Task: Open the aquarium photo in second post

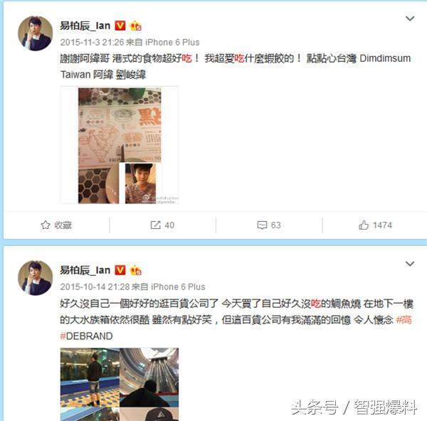Action: (x=90, y=377)
